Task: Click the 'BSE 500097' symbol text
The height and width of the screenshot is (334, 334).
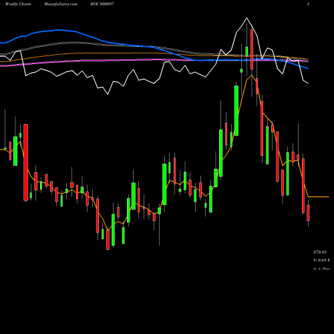Action: click(x=102, y=4)
